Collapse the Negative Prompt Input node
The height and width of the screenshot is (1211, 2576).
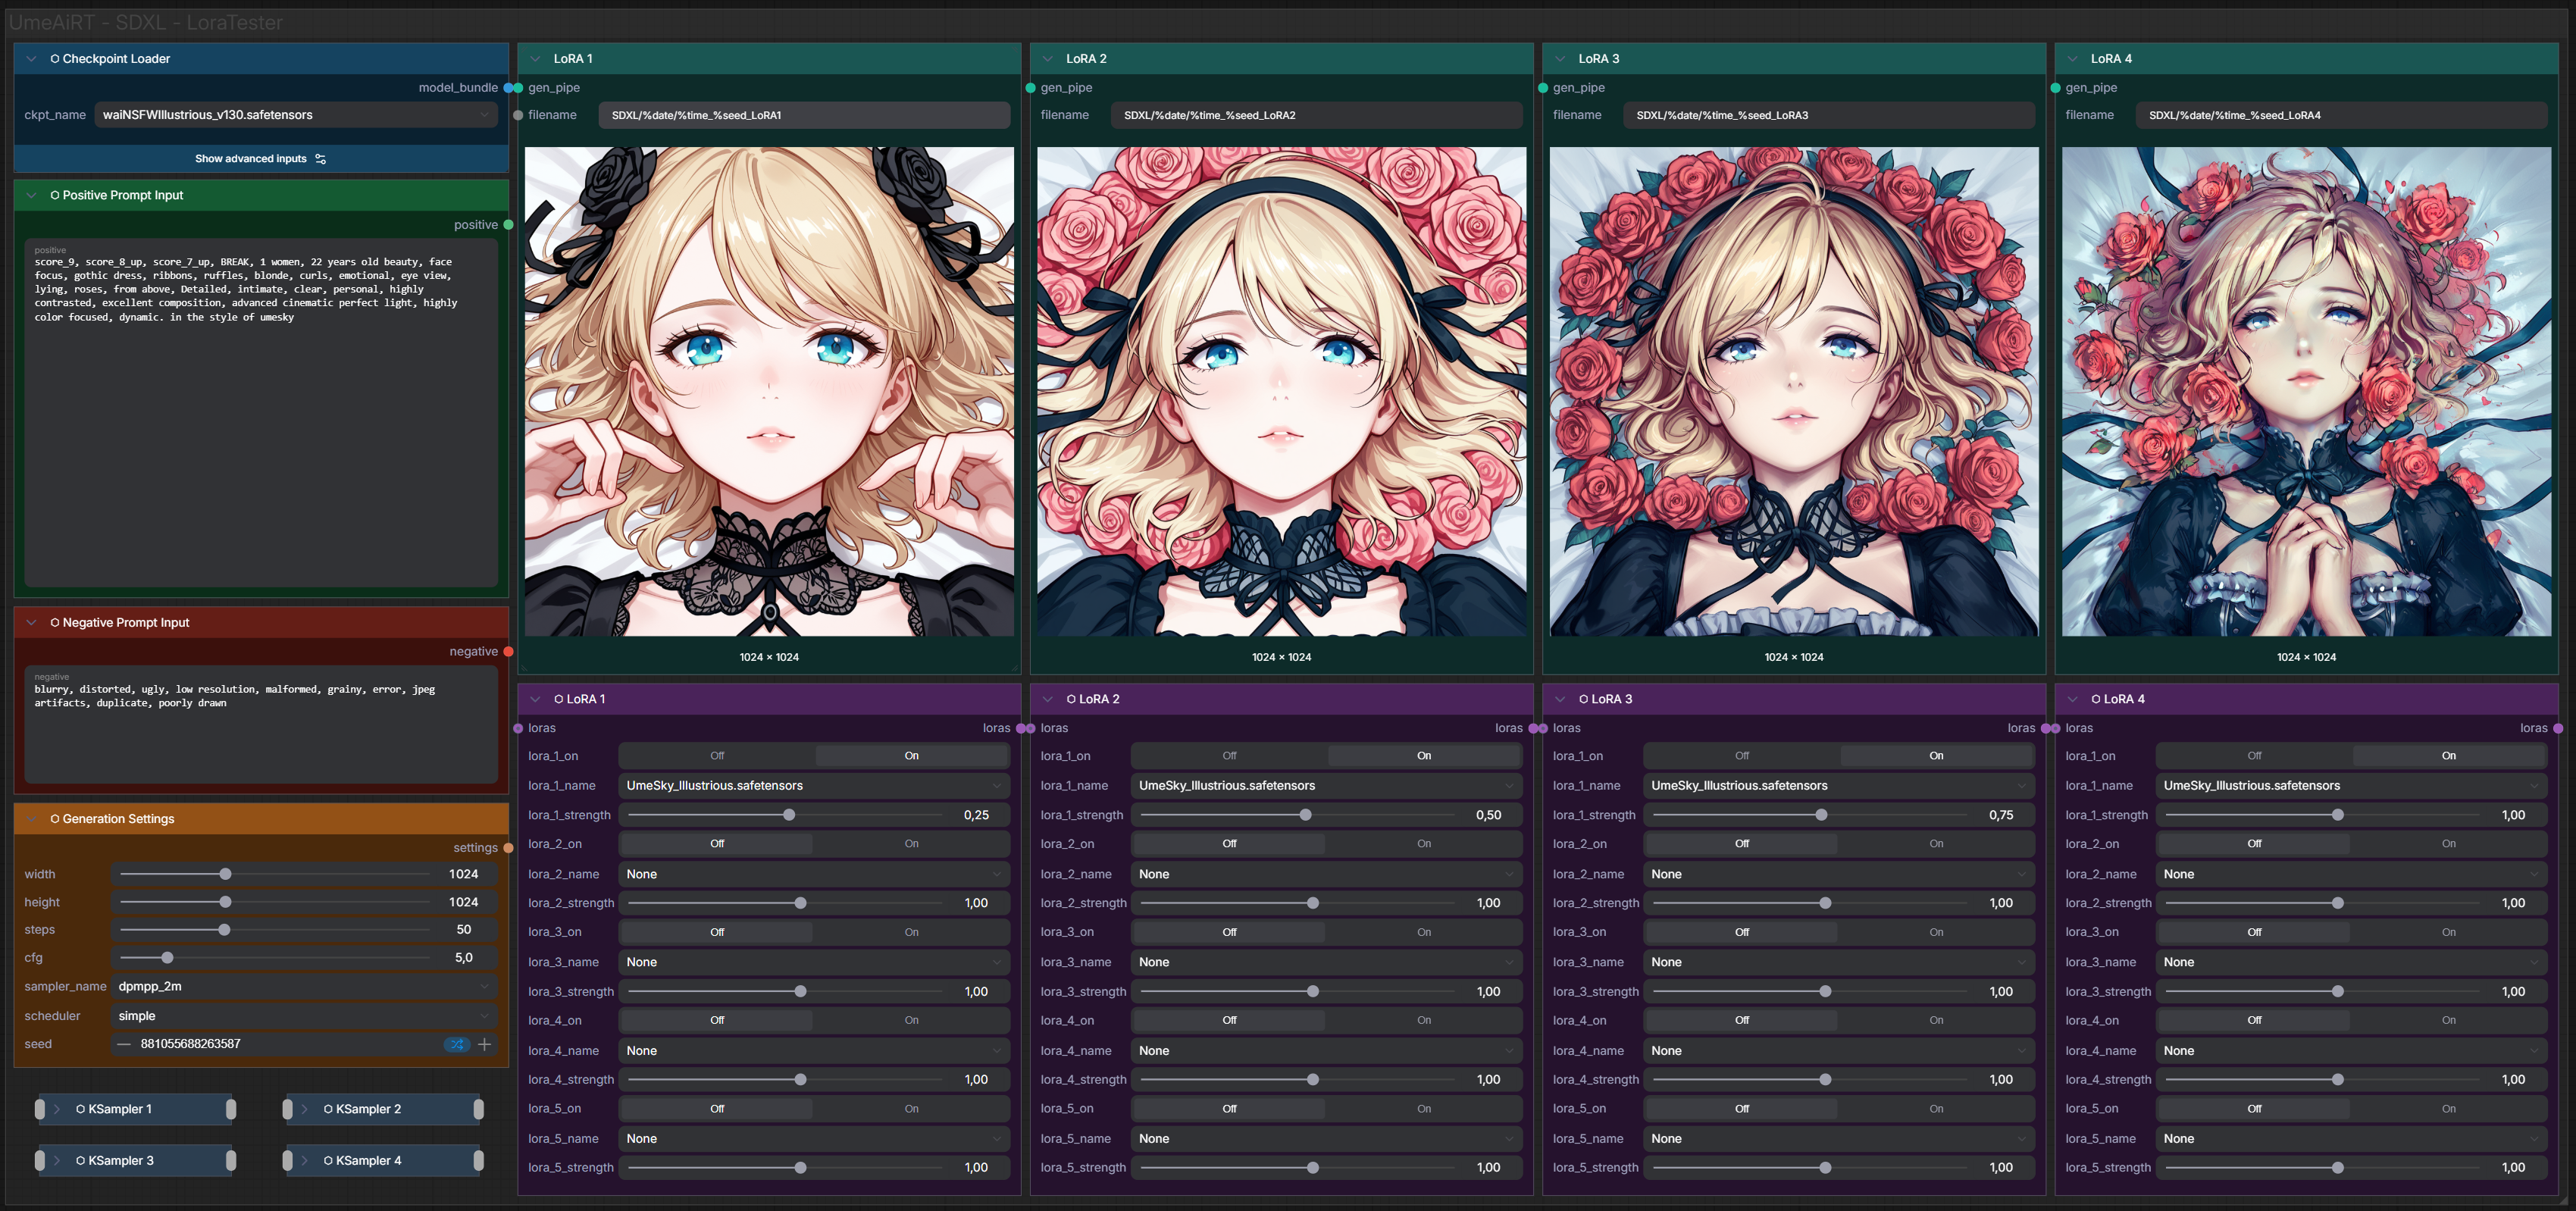tap(31, 623)
